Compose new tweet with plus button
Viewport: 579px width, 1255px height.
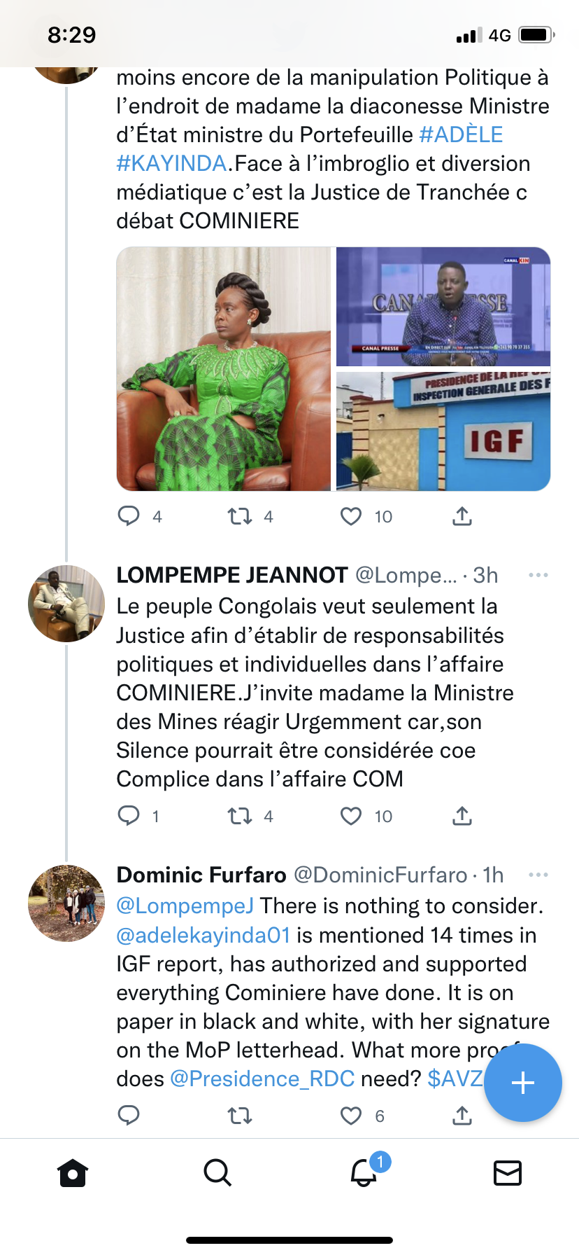point(523,1083)
